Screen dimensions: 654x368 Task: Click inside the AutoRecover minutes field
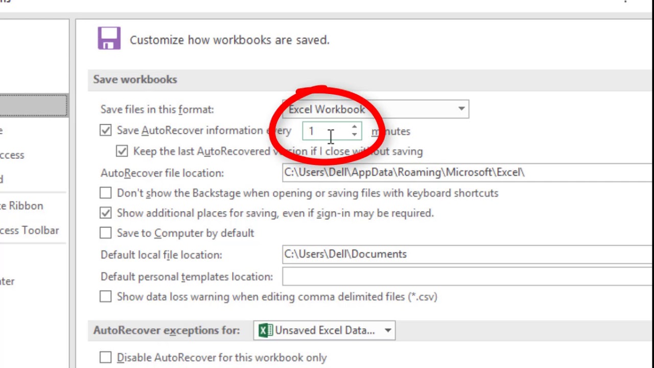coord(326,131)
